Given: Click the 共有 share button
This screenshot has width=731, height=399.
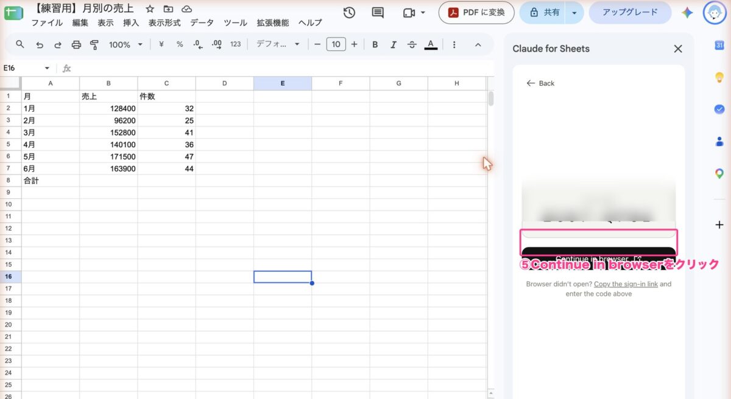Looking at the screenshot, I should pyautogui.click(x=543, y=12).
